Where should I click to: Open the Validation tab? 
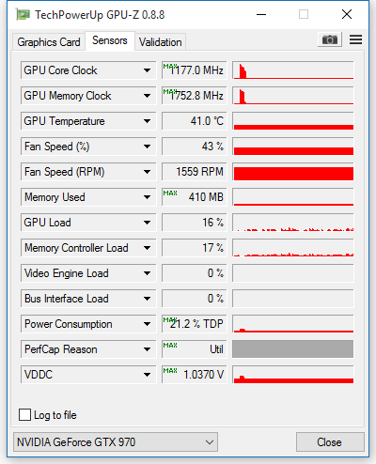coord(161,42)
